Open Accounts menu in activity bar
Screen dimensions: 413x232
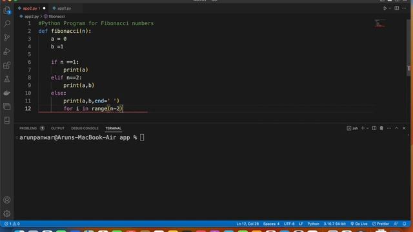tap(7, 200)
